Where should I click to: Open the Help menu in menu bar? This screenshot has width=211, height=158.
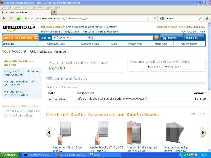pyautogui.click(x=57, y=7)
